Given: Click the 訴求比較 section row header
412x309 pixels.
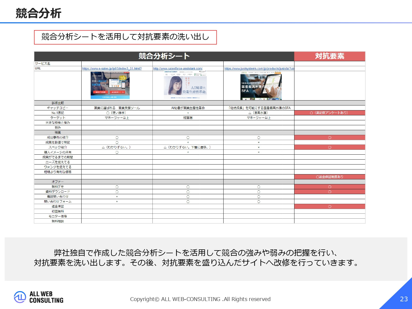Looking at the screenshot, I should (x=57, y=103).
